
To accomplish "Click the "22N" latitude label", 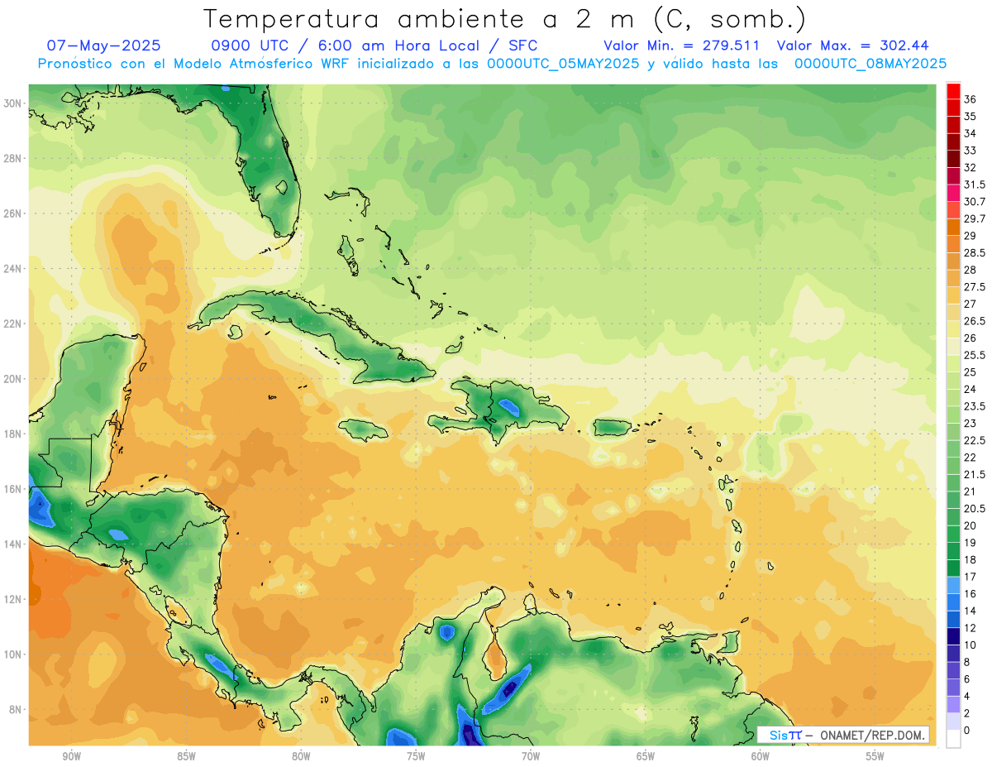I will pyautogui.click(x=13, y=324).
